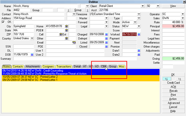Expand the Operator dropdown showing SC
Screen dimensions: 186x116
click(183, 14)
